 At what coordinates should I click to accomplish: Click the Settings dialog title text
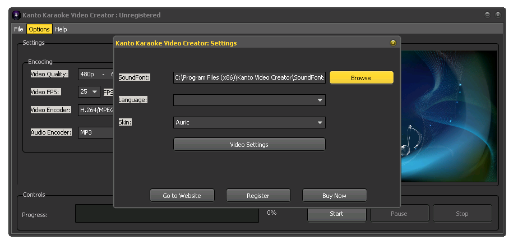tap(176, 43)
